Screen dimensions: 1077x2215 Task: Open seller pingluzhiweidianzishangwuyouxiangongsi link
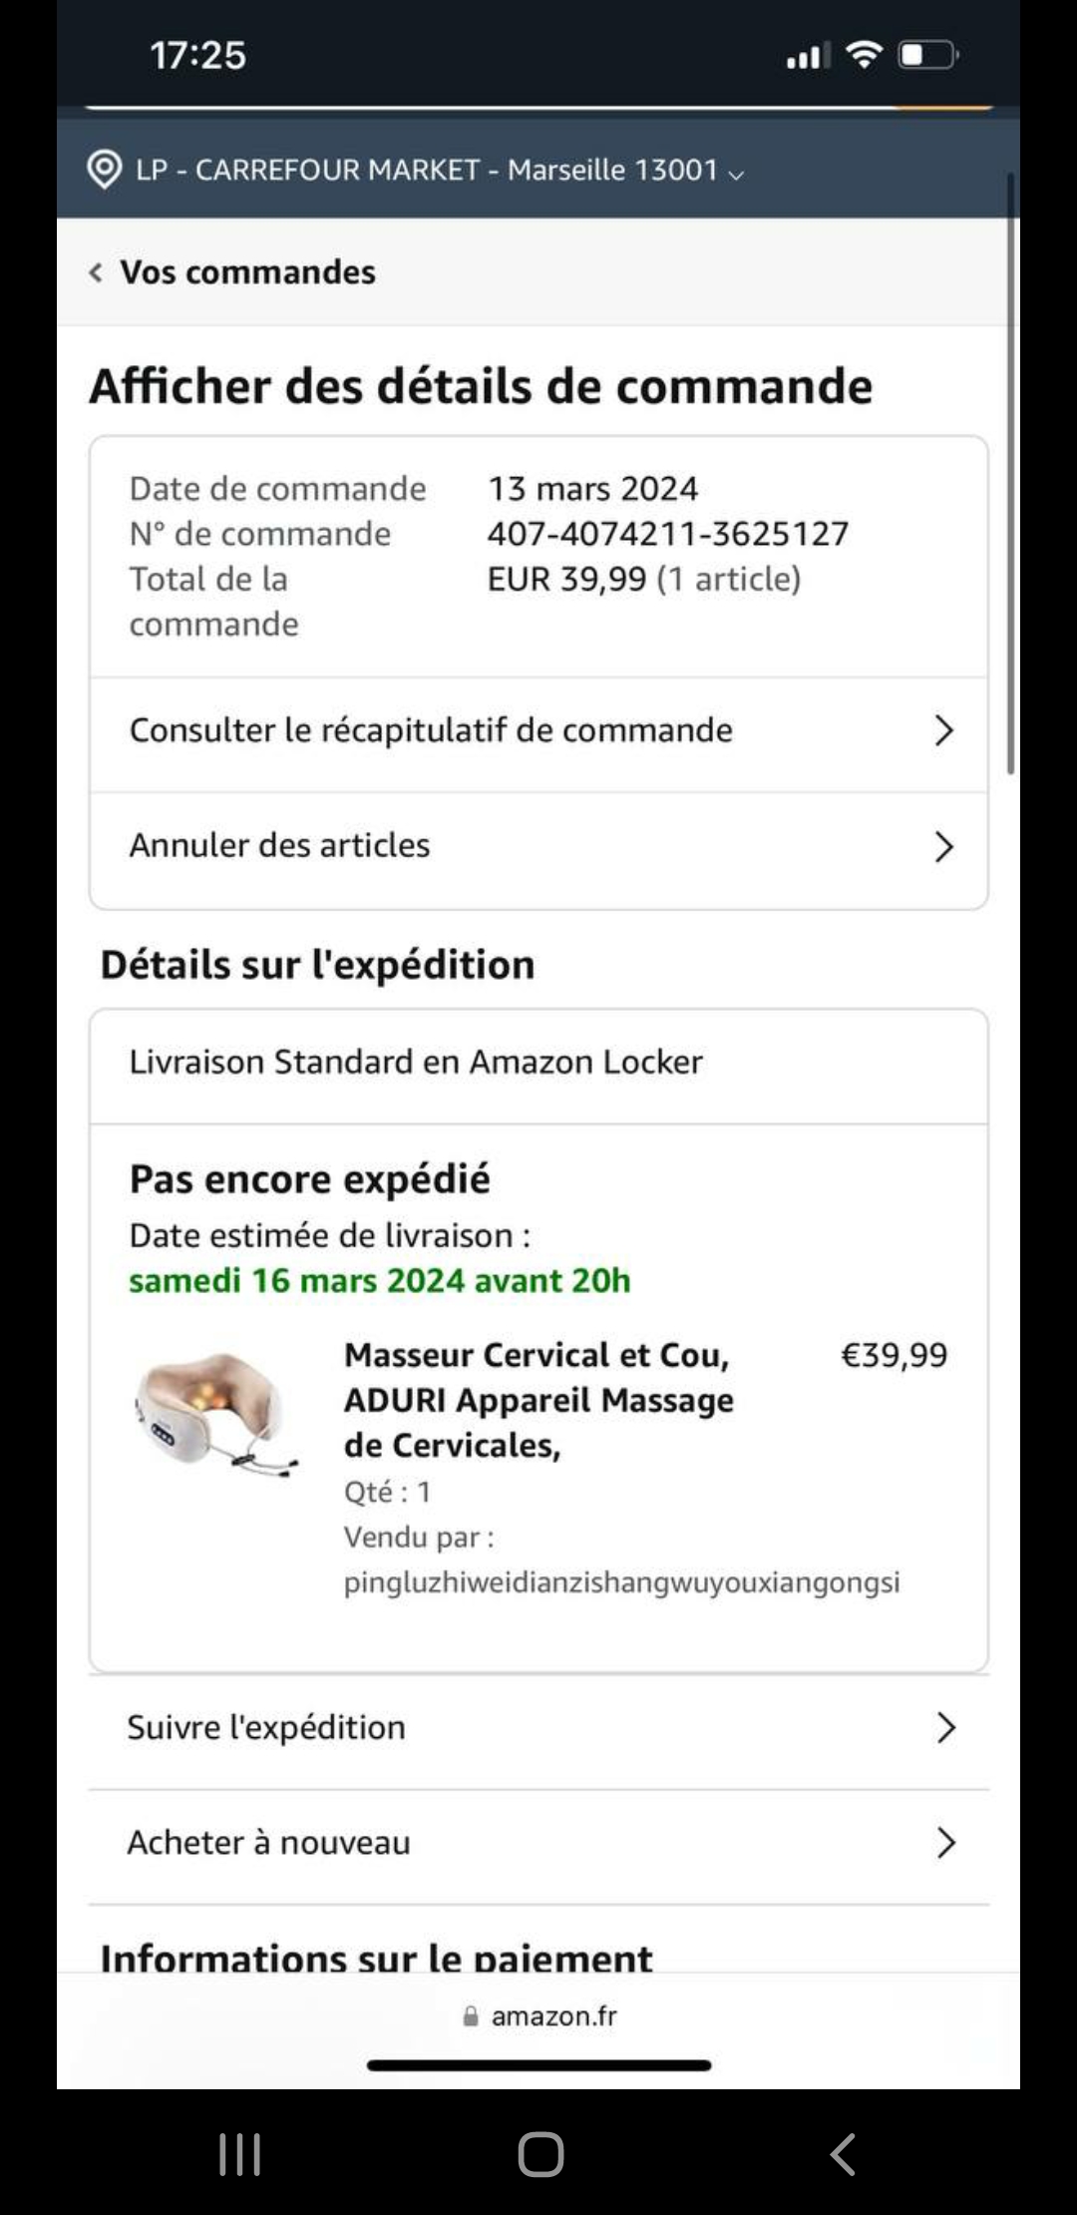(x=621, y=1582)
